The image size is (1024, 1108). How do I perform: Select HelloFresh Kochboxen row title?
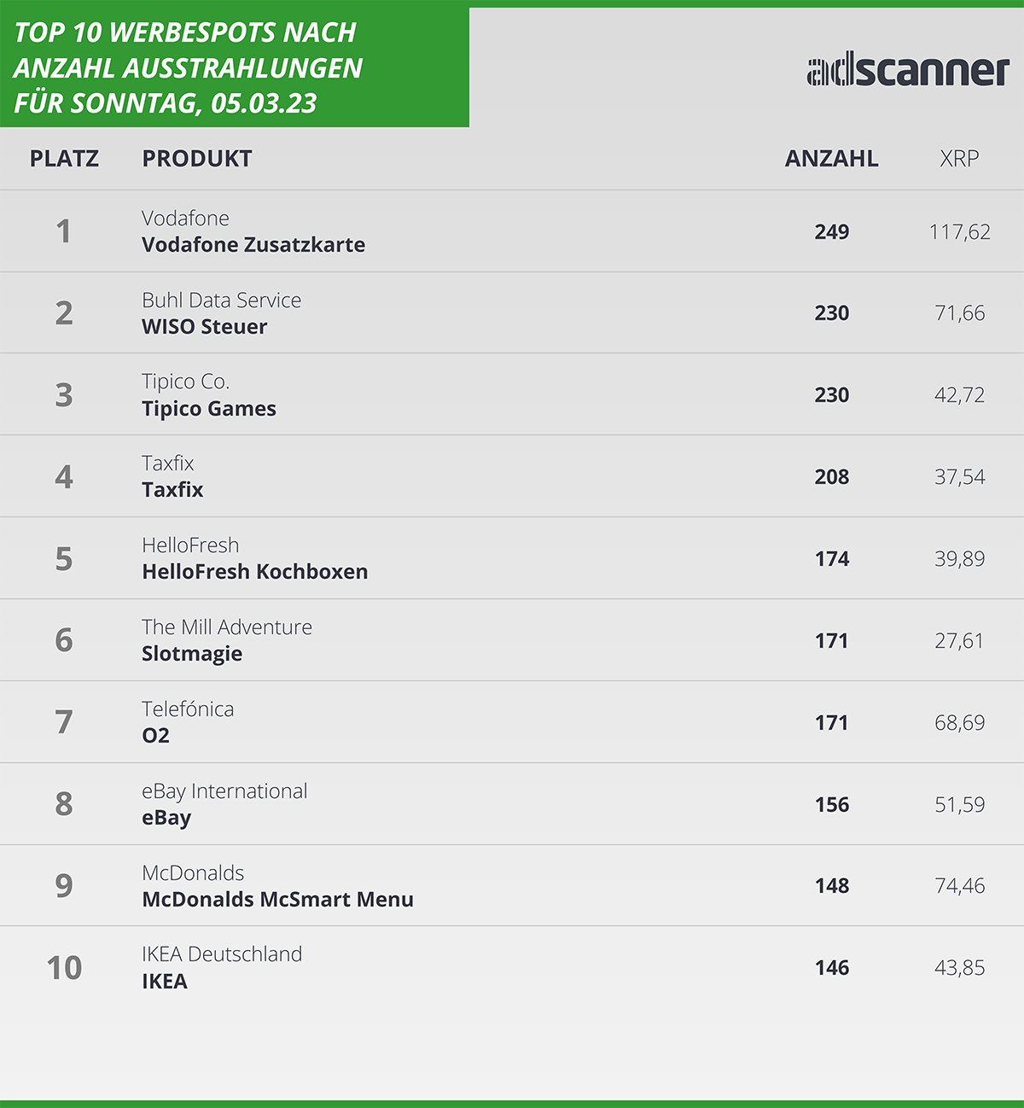click(x=255, y=572)
